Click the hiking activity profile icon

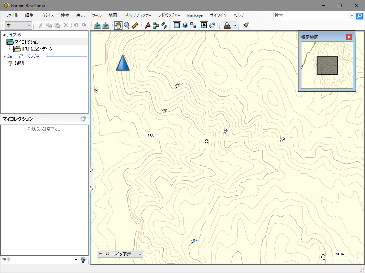[x=227, y=25]
